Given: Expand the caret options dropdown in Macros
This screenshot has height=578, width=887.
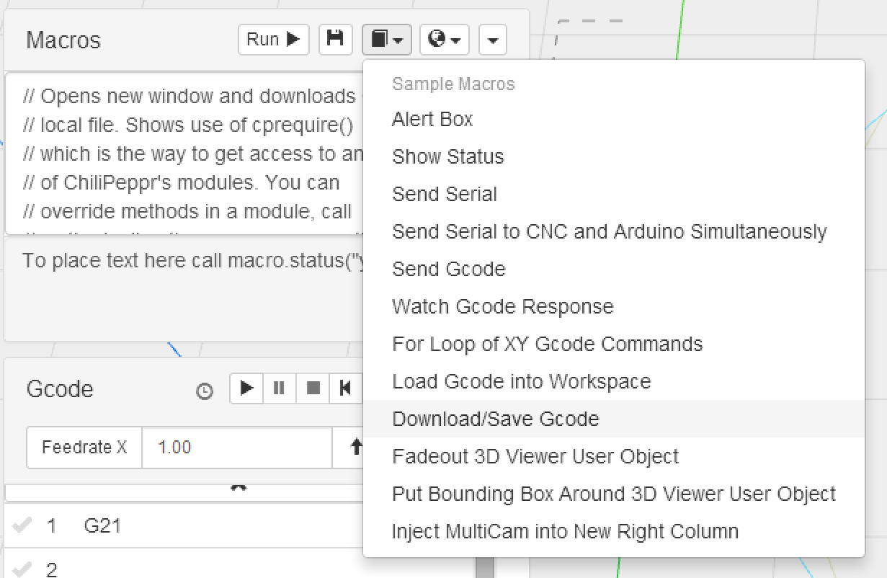Looking at the screenshot, I should [x=492, y=40].
